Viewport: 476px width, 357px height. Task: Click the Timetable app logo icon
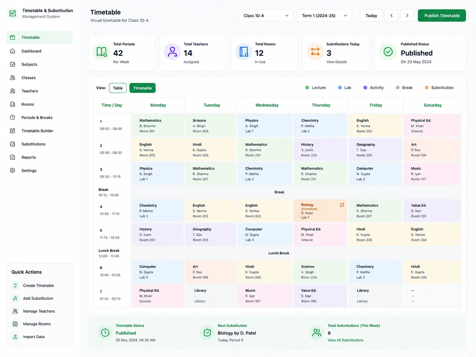tap(12, 13)
